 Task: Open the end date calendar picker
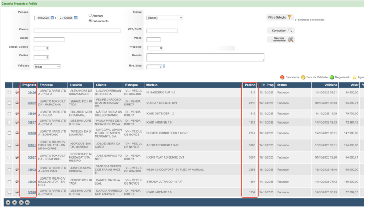(76, 18)
